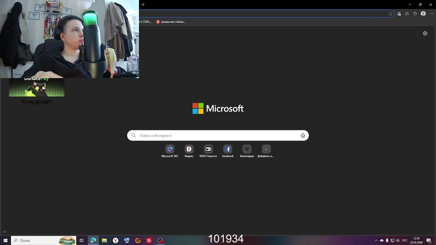Click the magnifier icon in search box
The image size is (436, 245).
[x=134, y=135]
